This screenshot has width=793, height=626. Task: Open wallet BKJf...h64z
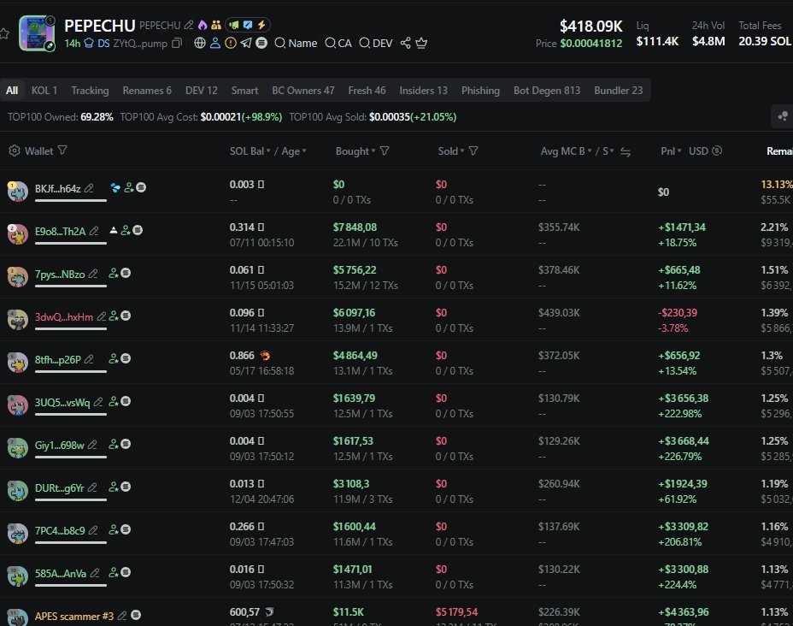tap(57, 189)
